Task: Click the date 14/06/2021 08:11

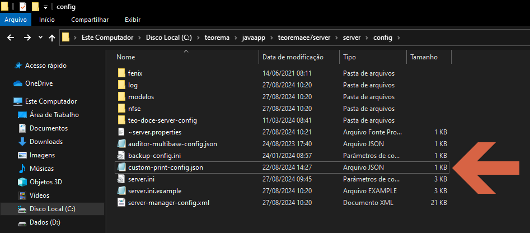Action: tap(287, 73)
